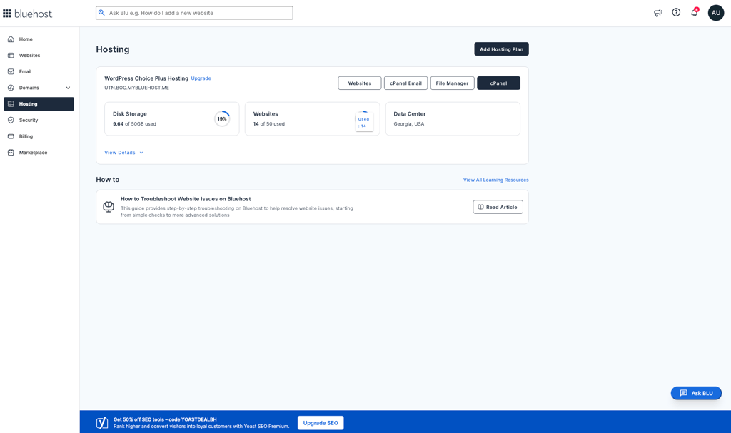Focus the Ask Blu search input field
The image size is (731, 433).
[194, 13]
